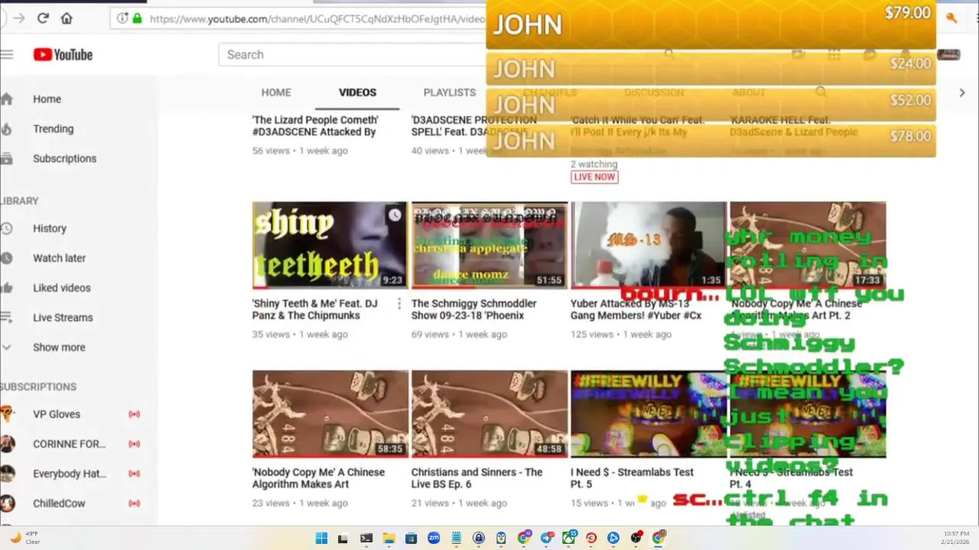The image size is (979, 550).
Task: Open the taskbar clock and date
Action: [x=956, y=538]
